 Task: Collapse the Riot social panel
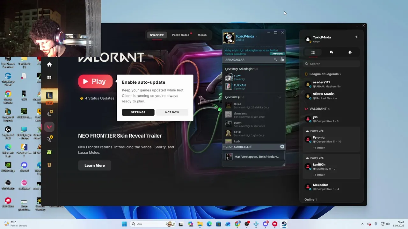pos(357,37)
